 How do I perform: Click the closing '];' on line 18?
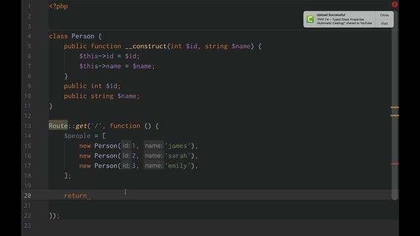(x=68, y=176)
